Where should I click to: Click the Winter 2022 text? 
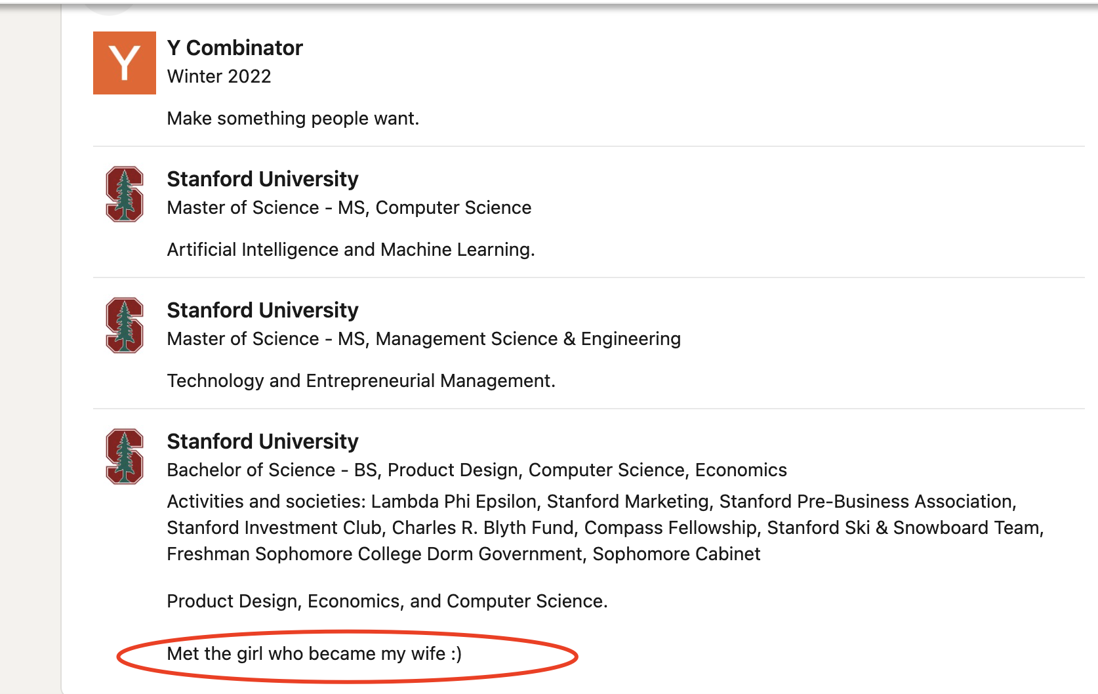click(x=219, y=77)
